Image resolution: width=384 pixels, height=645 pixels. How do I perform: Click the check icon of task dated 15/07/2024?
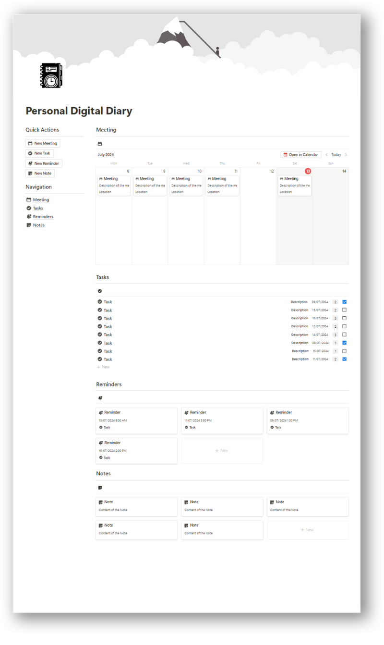pos(100,351)
